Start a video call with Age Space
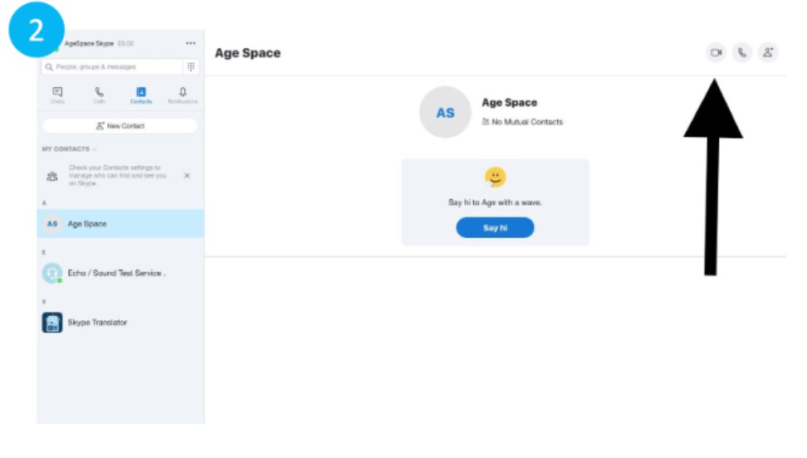Screen dimensions: 807x458 tap(716, 52)
